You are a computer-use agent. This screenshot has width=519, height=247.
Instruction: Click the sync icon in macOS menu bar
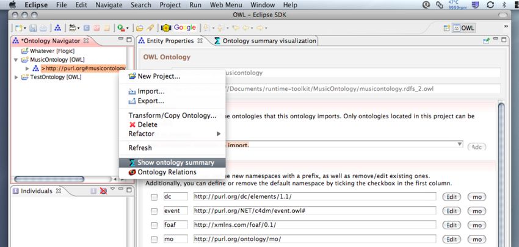[490, 5]
